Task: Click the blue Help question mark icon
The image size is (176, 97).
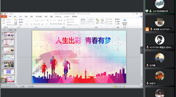Action: (x=141, y=16)
